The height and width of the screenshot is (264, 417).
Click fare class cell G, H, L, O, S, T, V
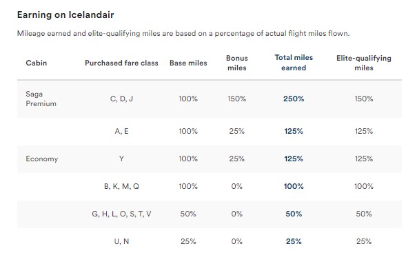121,214
